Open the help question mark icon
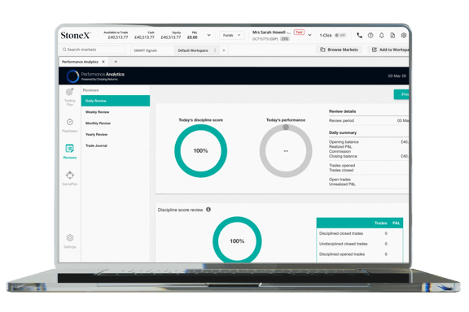The height and width of the screenshot is (312, 469). click(370, 35)
